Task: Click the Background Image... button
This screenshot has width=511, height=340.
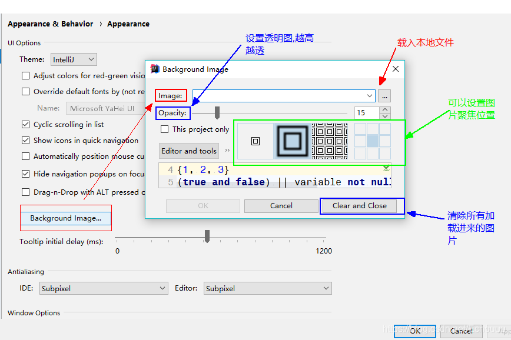Action: 66,218
